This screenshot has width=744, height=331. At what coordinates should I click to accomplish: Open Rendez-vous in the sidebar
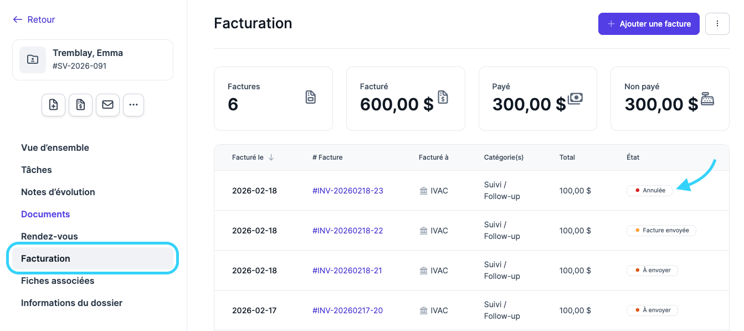(x=49, y=236)
